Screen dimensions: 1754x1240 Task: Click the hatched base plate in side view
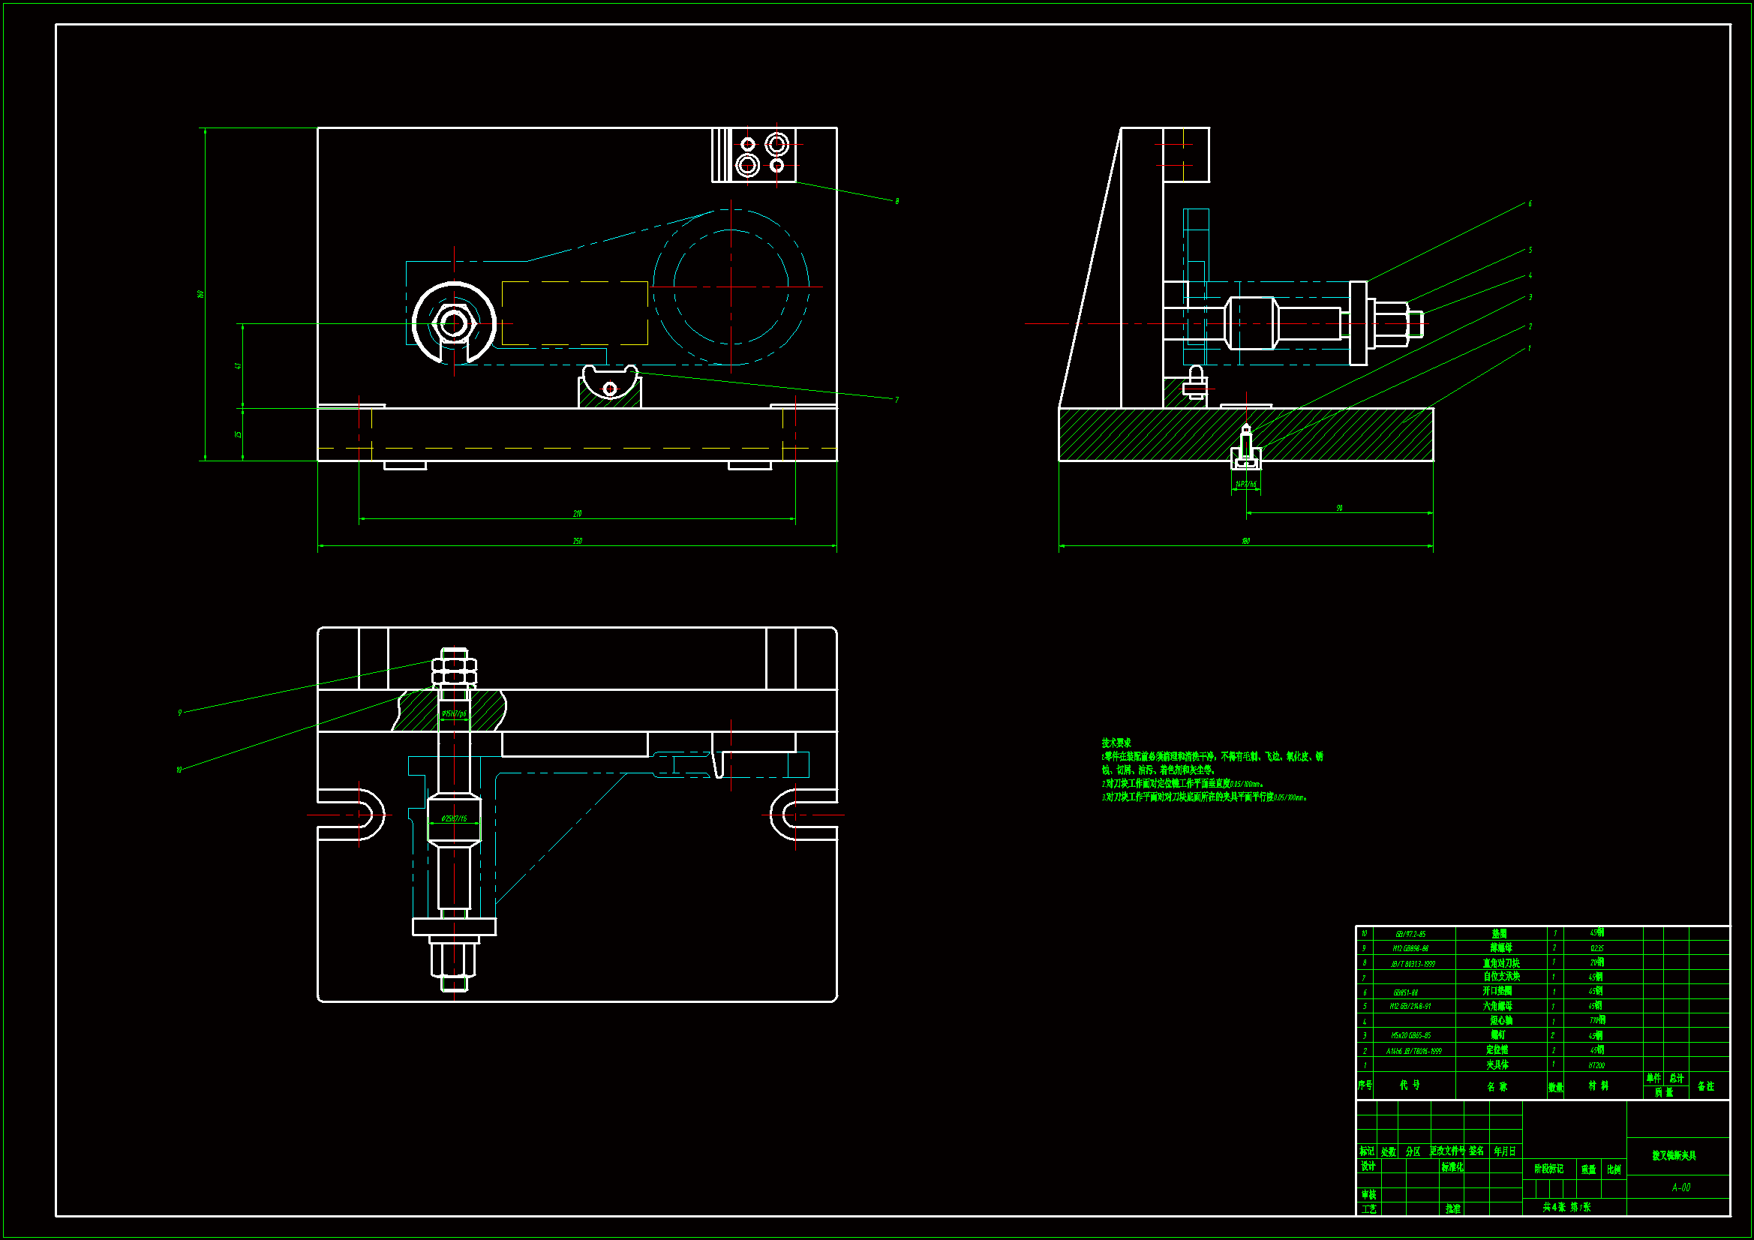pyautogui.click(x=1146, y=434)
